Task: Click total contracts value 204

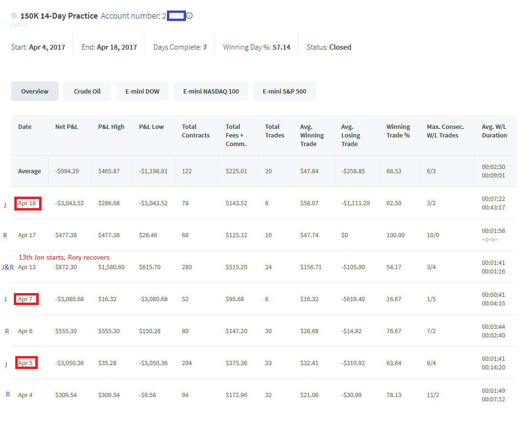Action: (187, 363)
